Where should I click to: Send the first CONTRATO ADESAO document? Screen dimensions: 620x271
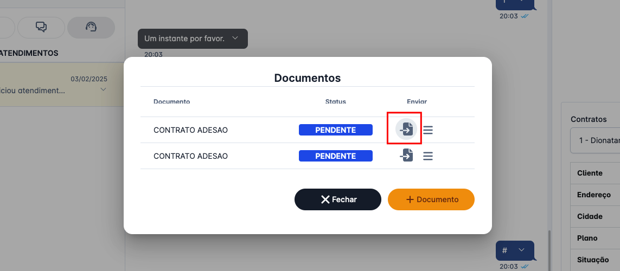point(406,130)
